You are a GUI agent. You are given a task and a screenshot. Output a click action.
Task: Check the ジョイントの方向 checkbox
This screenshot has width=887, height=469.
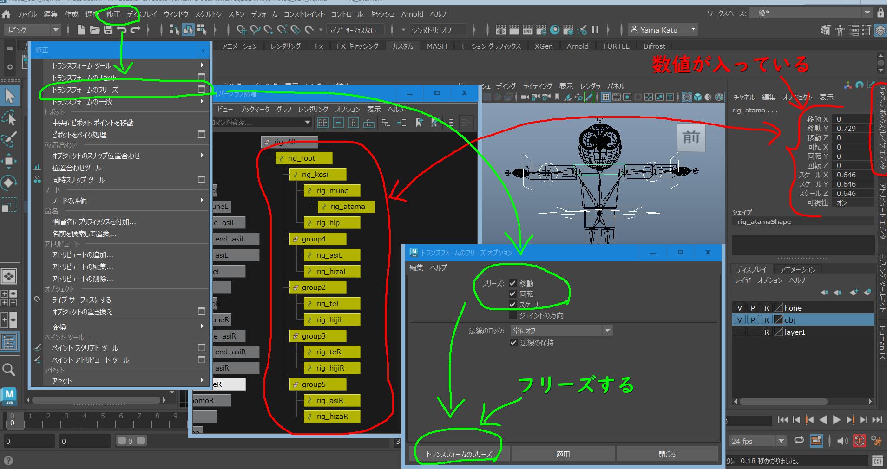click(x=512, y=315)
